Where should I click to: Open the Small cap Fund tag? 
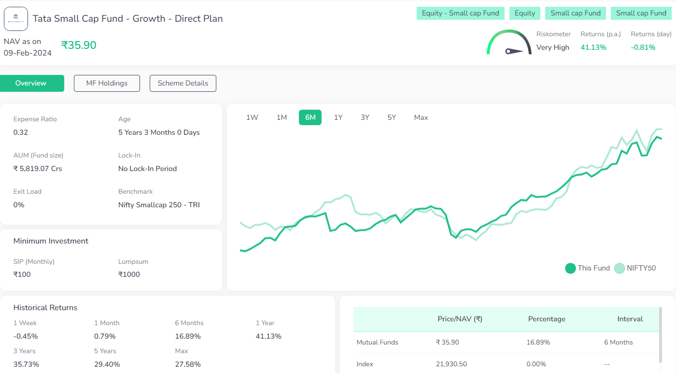pos(576,13)
